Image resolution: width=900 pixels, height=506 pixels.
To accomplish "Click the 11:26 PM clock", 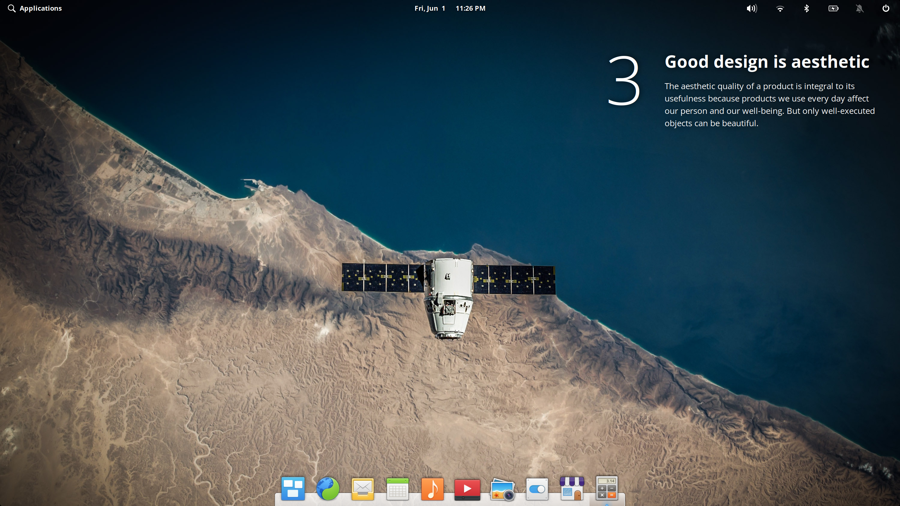I will point(470,8).
